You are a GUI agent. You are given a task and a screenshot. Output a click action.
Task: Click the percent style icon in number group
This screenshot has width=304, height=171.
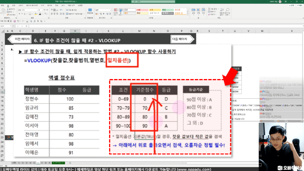(x=101, y=14)
